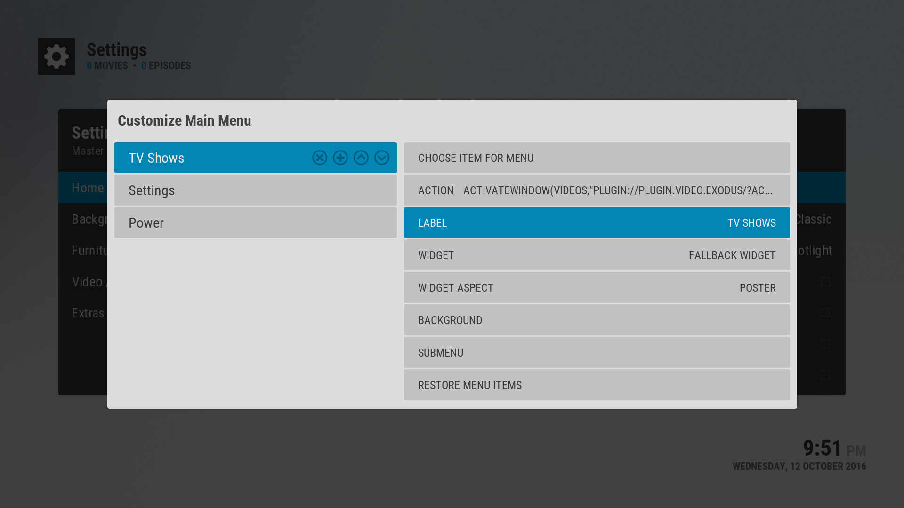Open the Background chooser
This screenshot has width=904, height=508.
(x=597, y=320)
